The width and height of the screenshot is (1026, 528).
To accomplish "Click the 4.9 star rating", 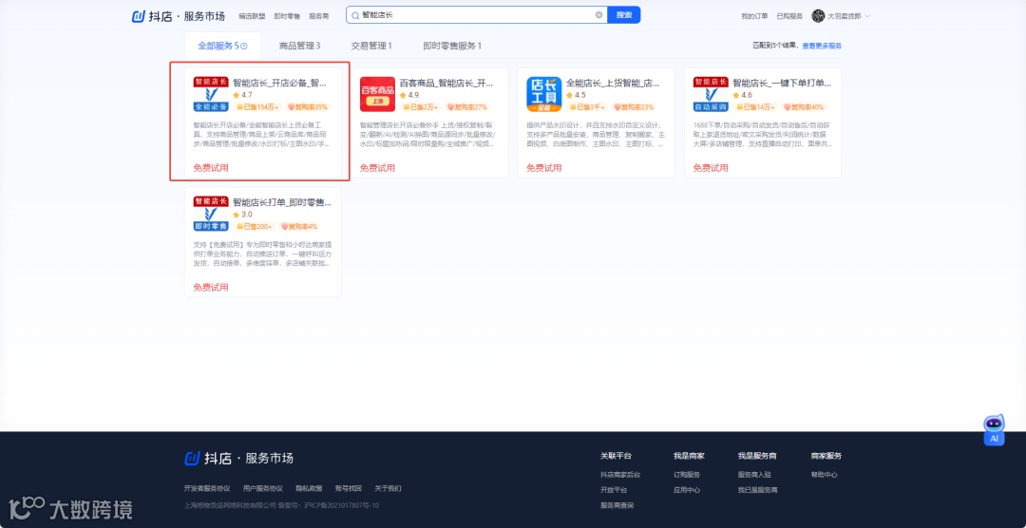I will click(409, 95).
